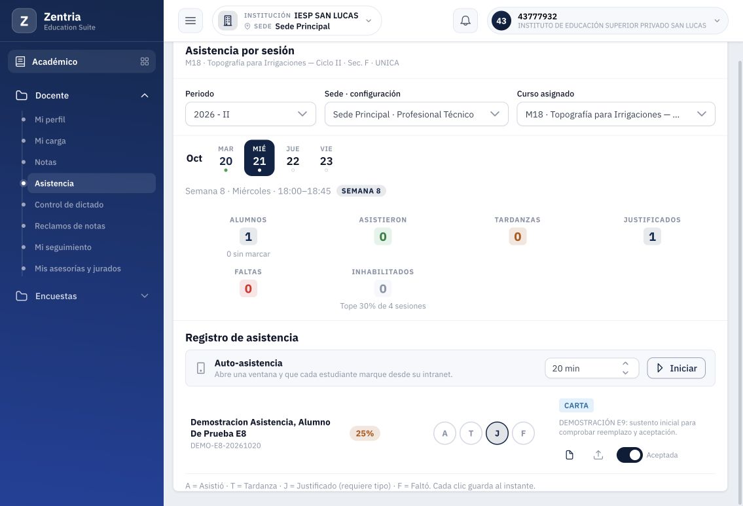Mark student as A (Asistió)

444,433
